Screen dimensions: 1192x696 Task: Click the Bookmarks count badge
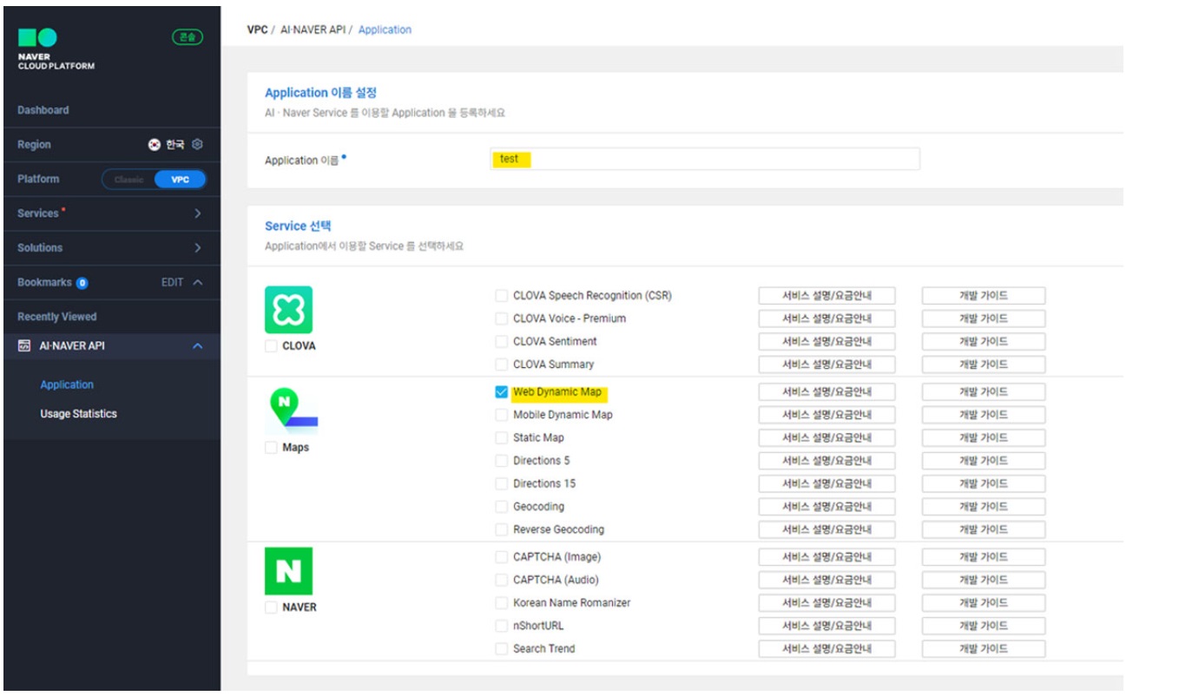(82, 283)
